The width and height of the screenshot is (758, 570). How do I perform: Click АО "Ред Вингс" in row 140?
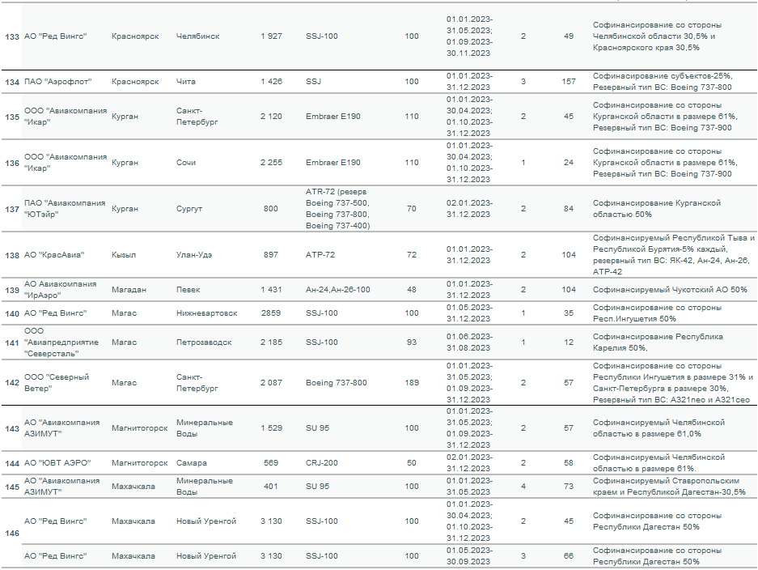point(56,313)
